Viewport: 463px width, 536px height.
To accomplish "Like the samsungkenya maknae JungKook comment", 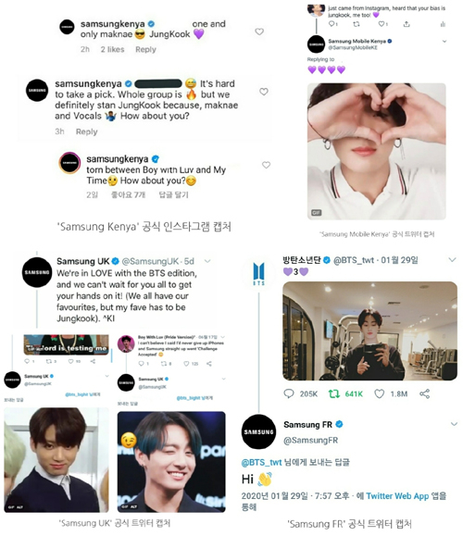I will 259,31.
